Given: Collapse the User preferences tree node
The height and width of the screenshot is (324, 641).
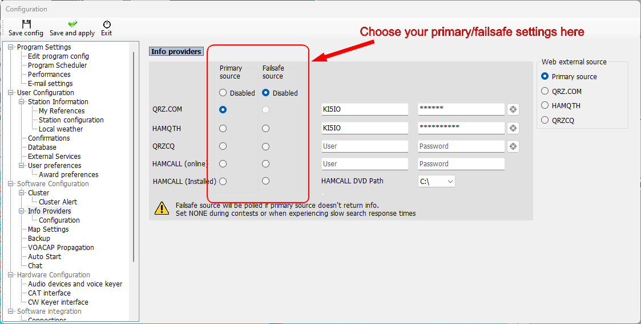Looking at the screenshot, I should [x=22, y=165].
